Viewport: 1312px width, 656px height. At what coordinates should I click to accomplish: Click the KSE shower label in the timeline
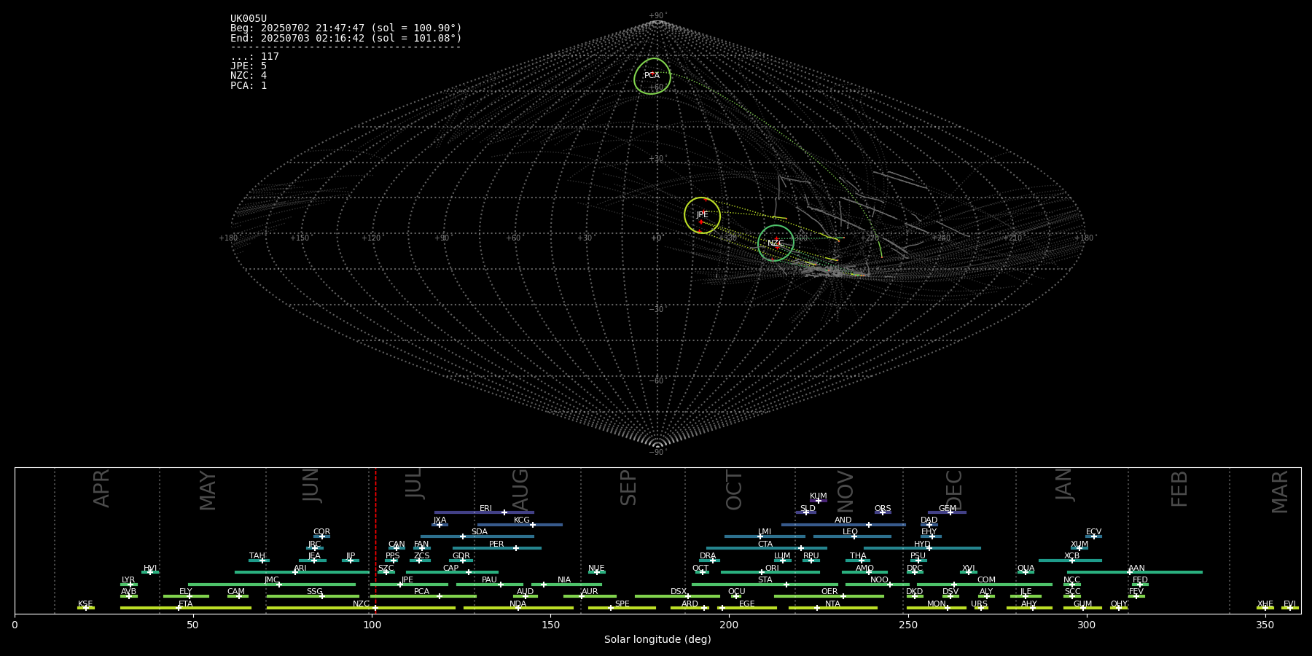85,604
